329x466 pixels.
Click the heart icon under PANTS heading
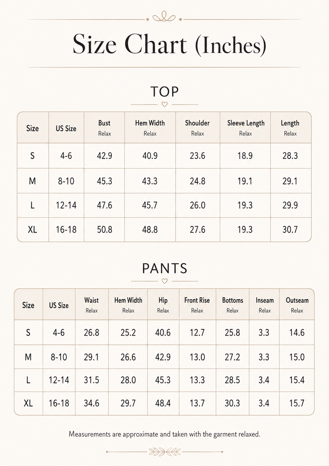[x=165, y=281]
